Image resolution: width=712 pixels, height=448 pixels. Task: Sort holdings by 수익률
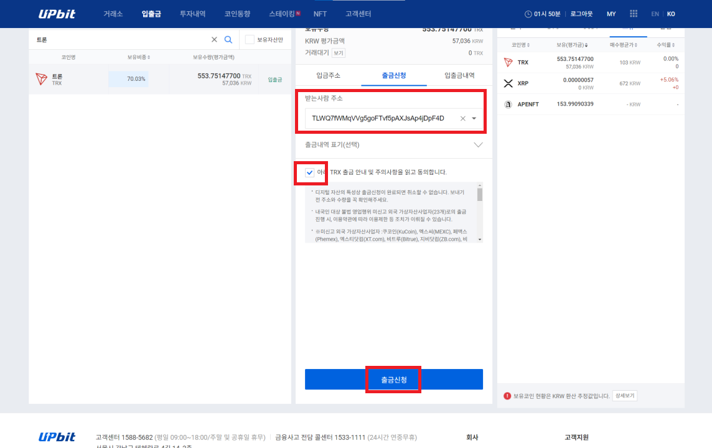click(x=666, y=45)
